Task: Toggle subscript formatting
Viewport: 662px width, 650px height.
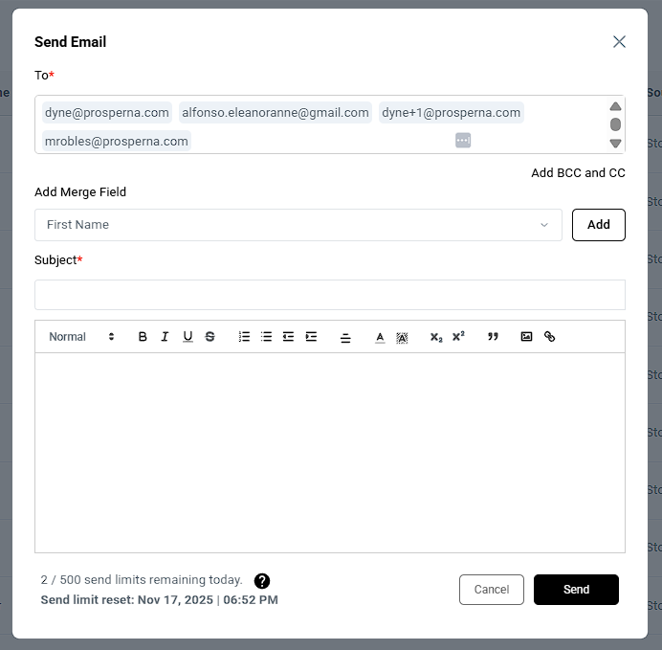Action: (x=436, y=337)
